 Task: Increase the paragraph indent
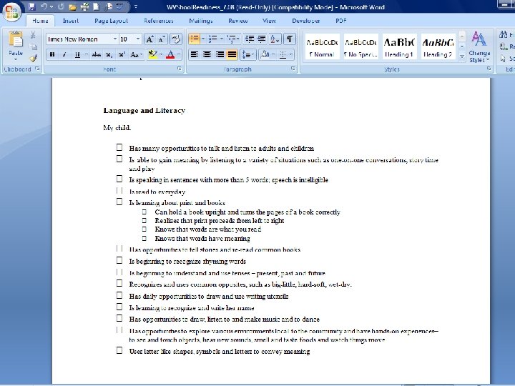(x=262, y=39)
